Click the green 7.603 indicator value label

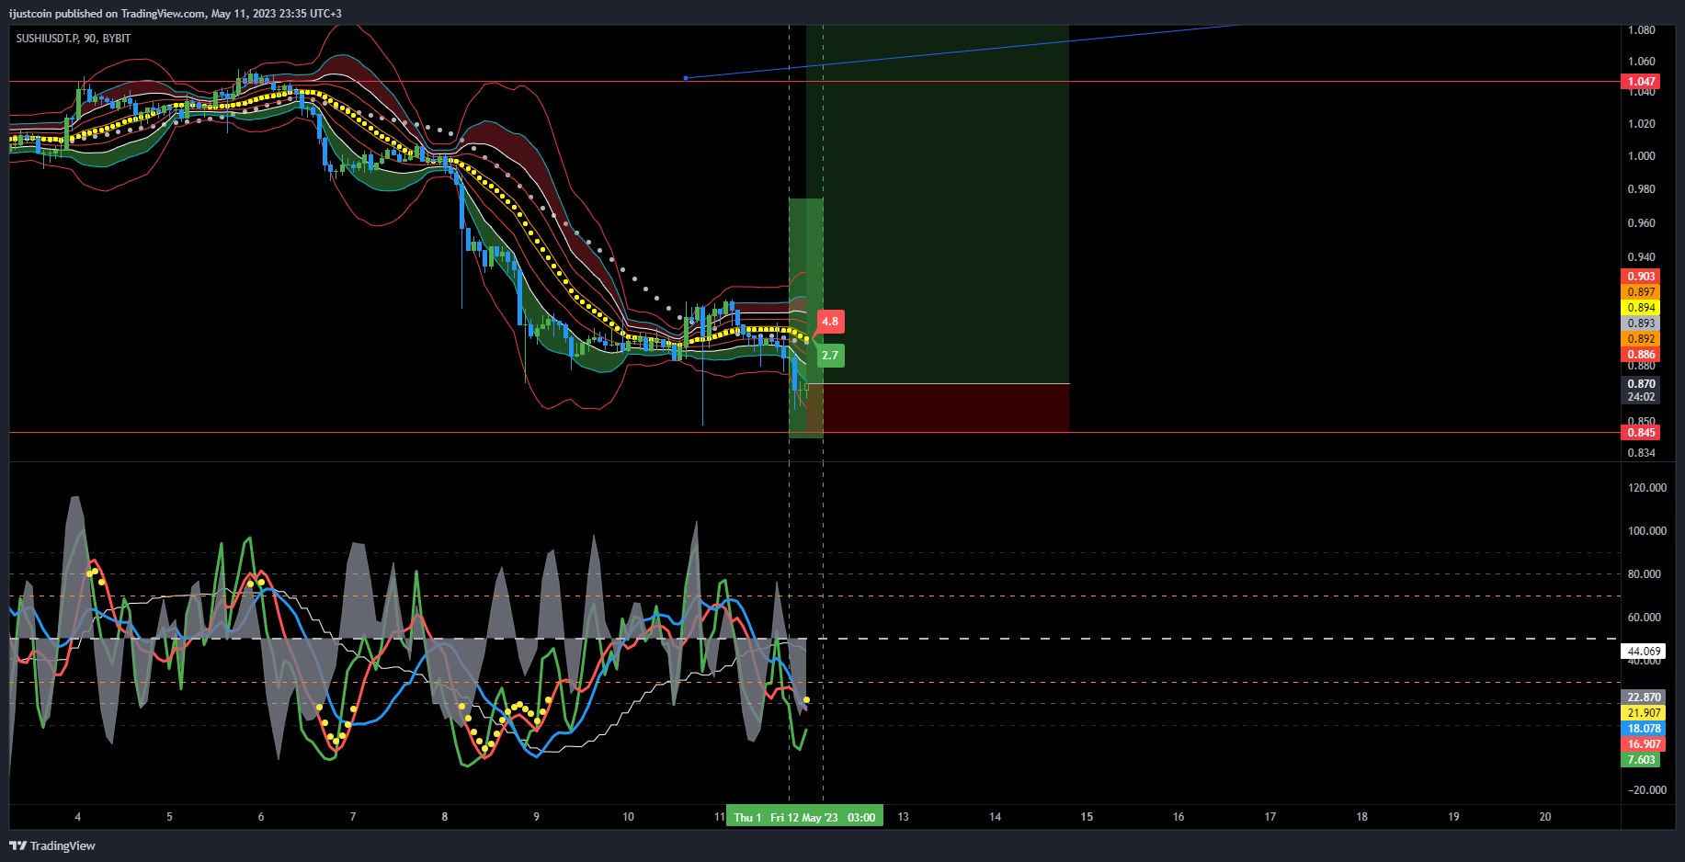click(x=1642, y=760)
